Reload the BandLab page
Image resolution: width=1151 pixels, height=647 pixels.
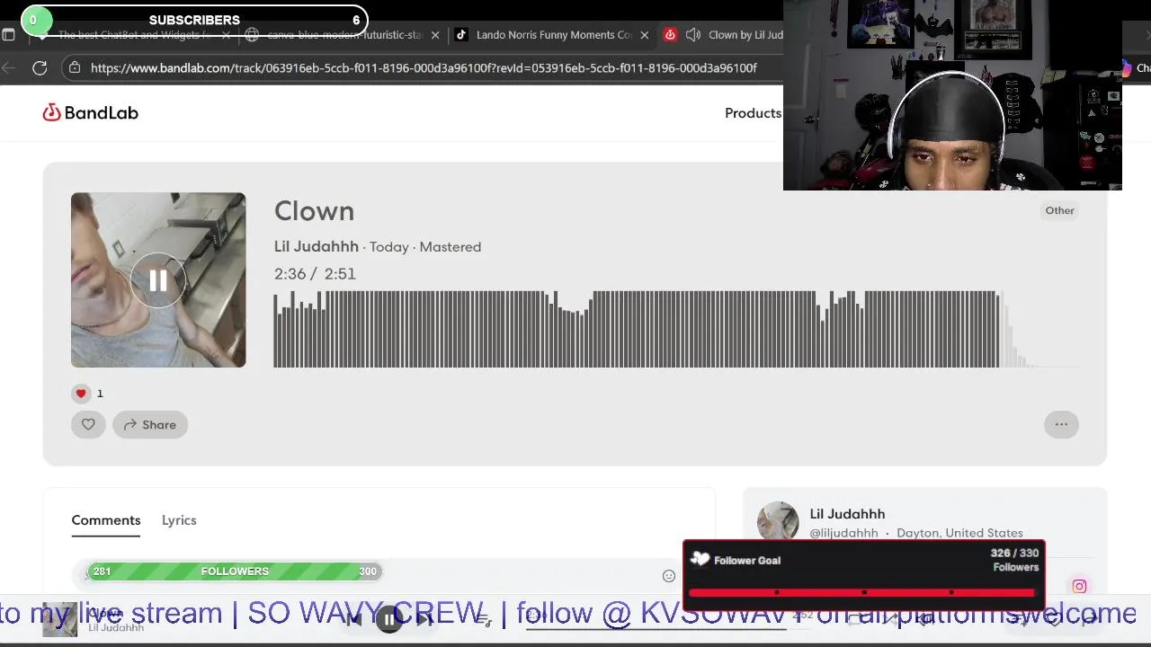[x=40, y=67]
